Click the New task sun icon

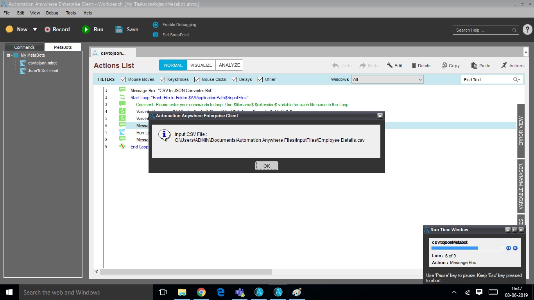click(x=9, y=29)
